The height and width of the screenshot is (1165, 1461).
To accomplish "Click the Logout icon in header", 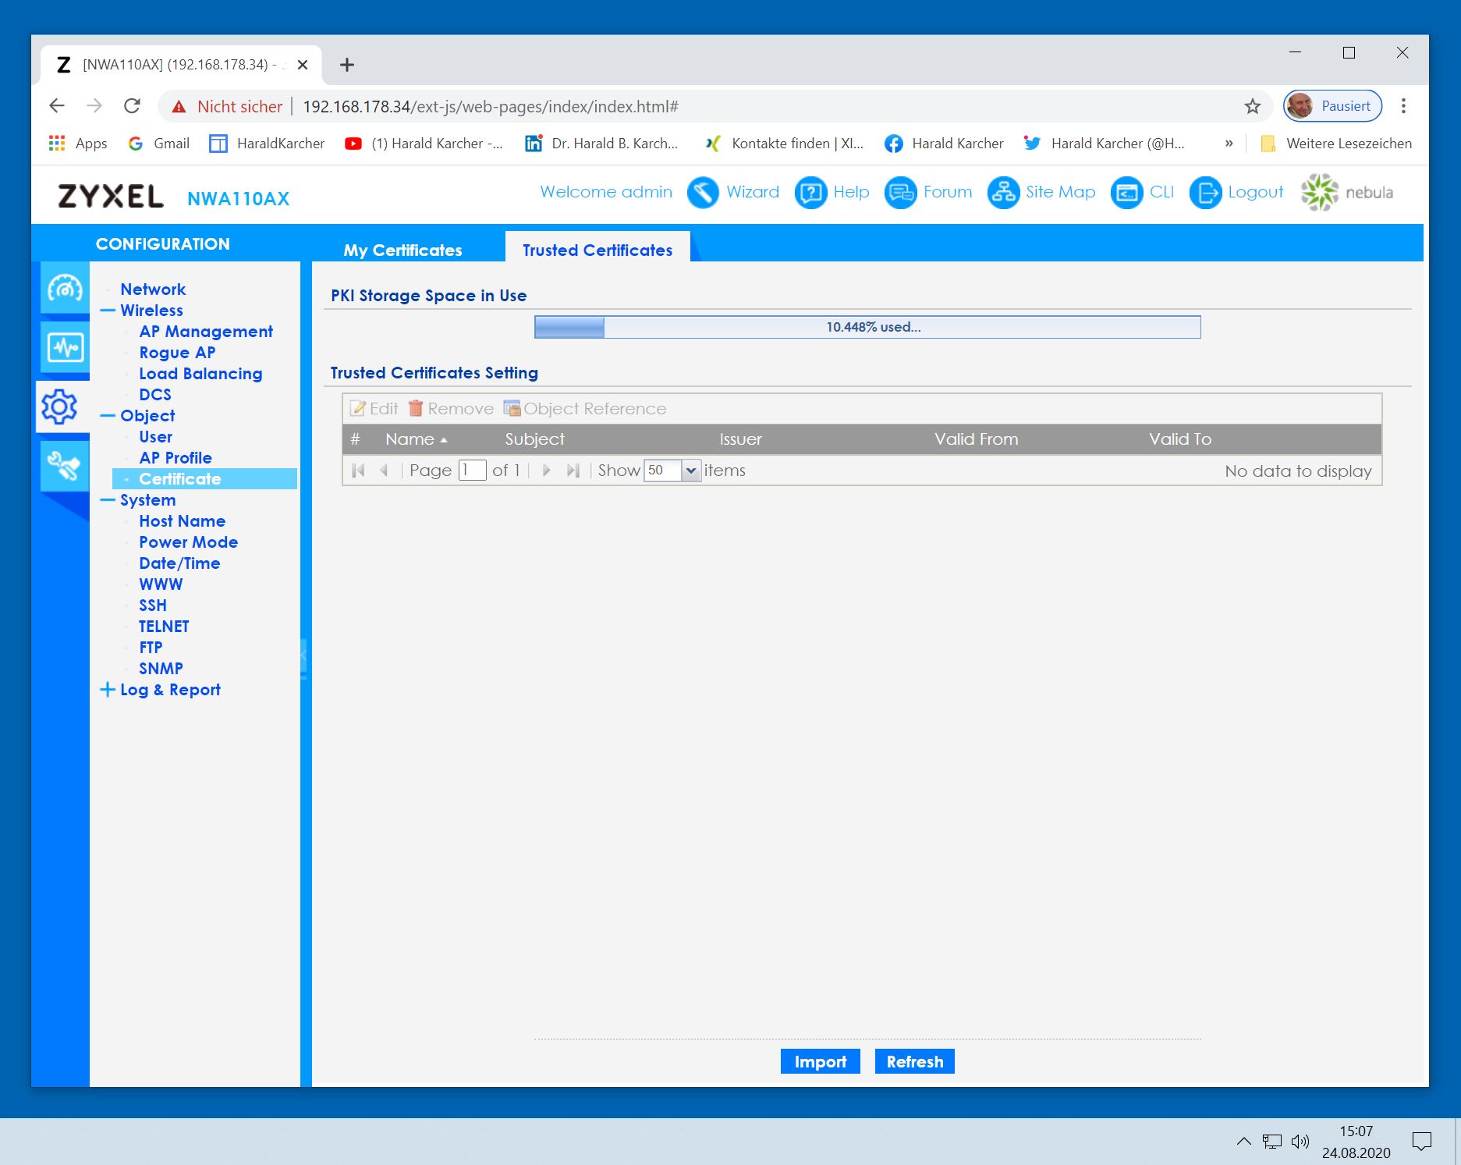I will tap(1205, 193).
